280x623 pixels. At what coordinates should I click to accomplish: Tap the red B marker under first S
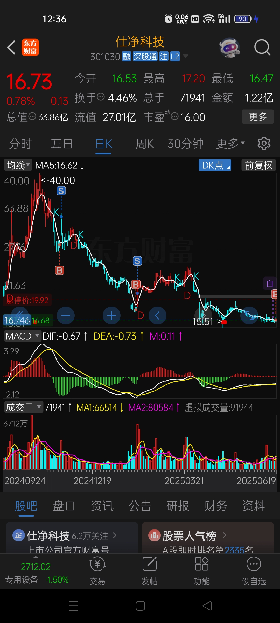60,270
